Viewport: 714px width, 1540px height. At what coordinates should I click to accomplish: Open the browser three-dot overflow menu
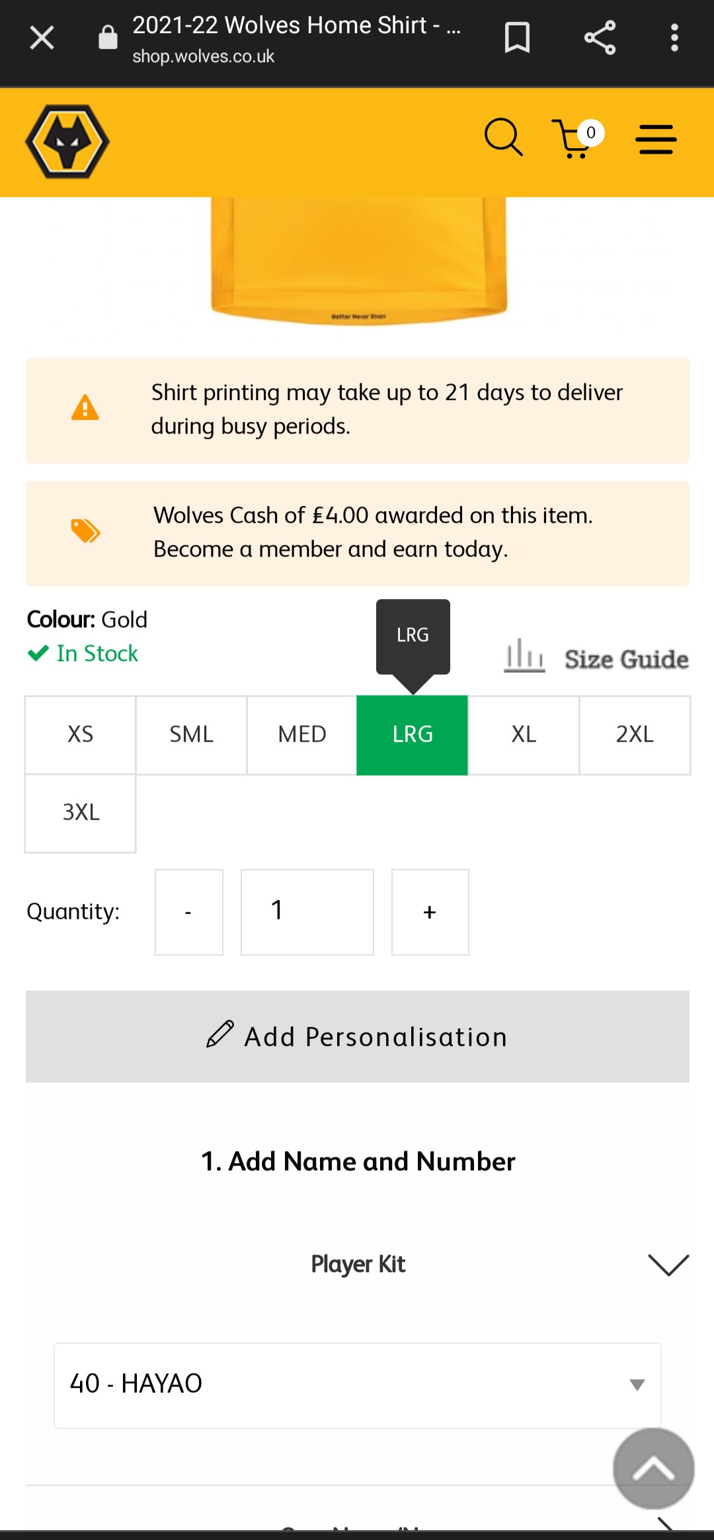[674, 38]
